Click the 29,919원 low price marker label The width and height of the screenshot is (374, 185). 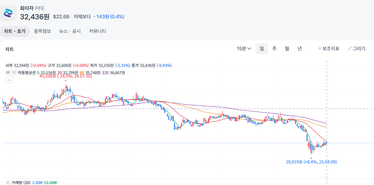coord(311,162)
